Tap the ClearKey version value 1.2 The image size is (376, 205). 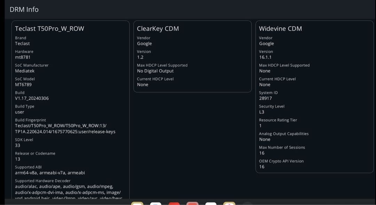pos(140,57)
